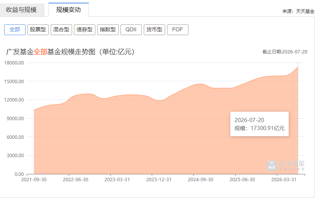Filter the chart by 混合型 funds
This screenshot has width=315, height=198.
[61, 30]
